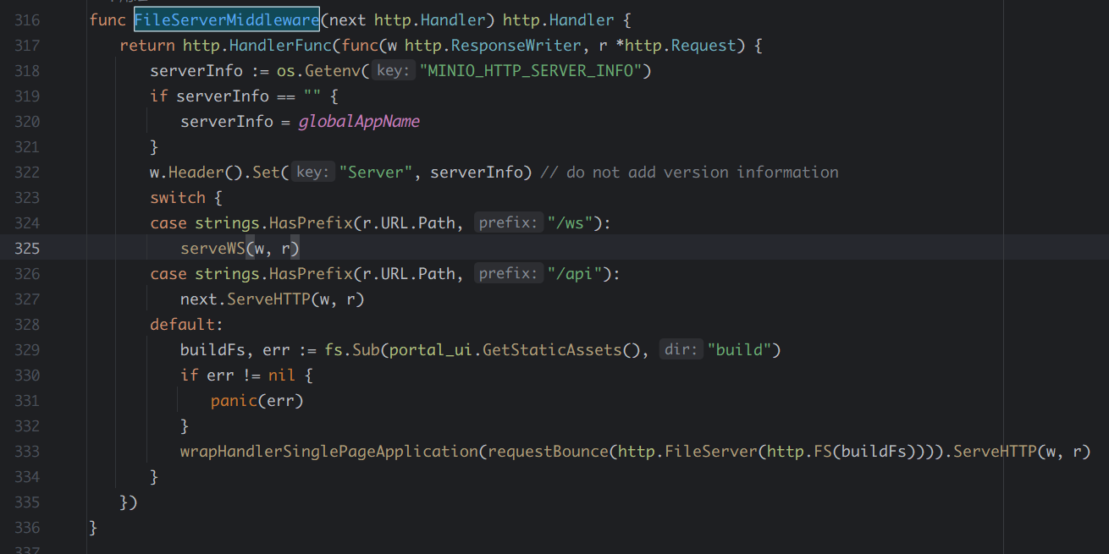Screen dimensions: 1109x554
Task: Click line number 320 in the gutter
Action: point(27,121)
